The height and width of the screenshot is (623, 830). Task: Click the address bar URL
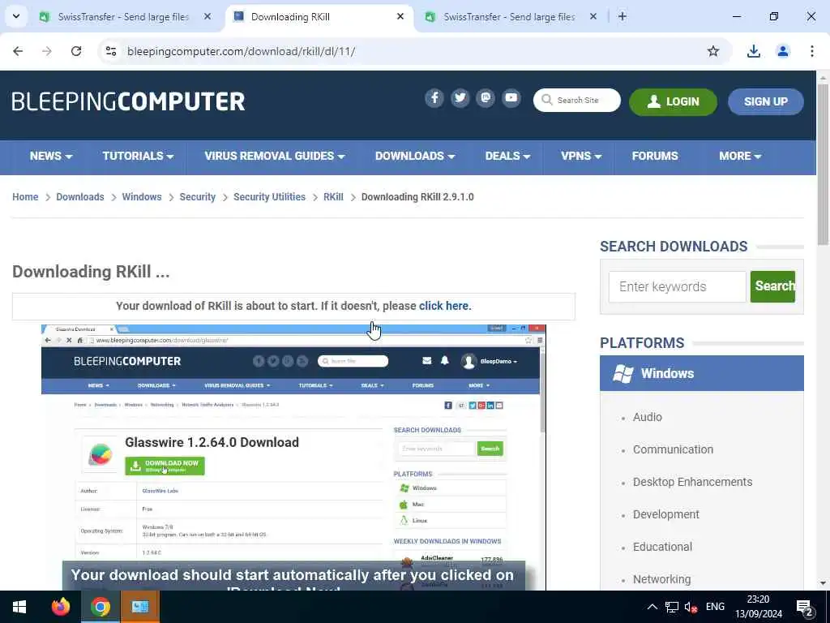(241, 51)
